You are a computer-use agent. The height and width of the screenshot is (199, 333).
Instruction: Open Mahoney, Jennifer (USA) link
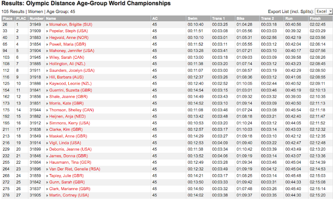pyautogui.click(x=72, y=51)
